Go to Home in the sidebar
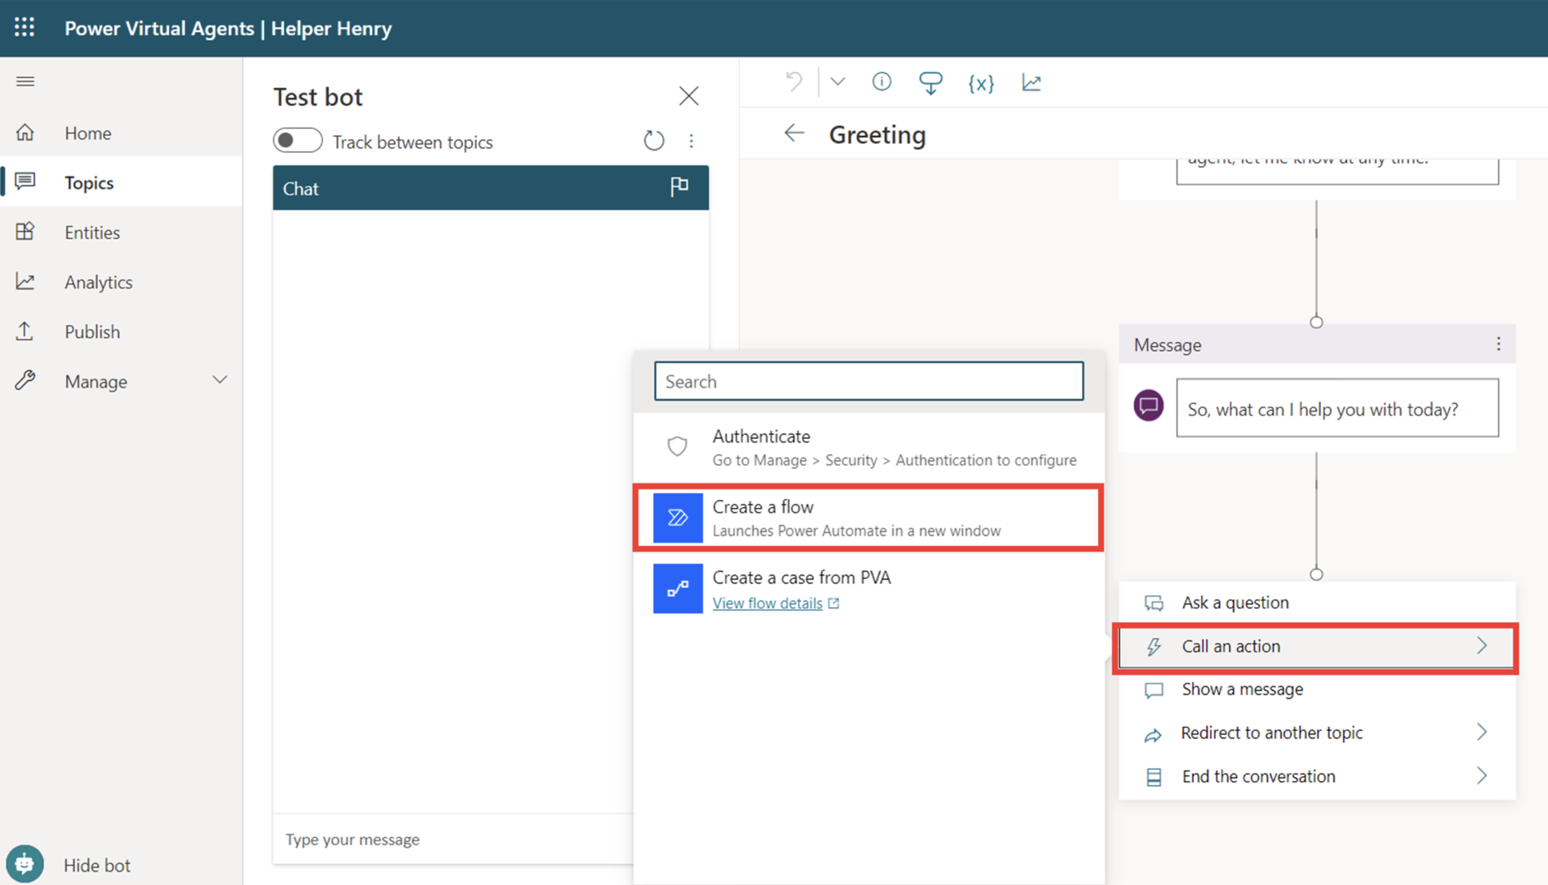Viewport: 1548px width, 885px height. [x=121, y=133]
